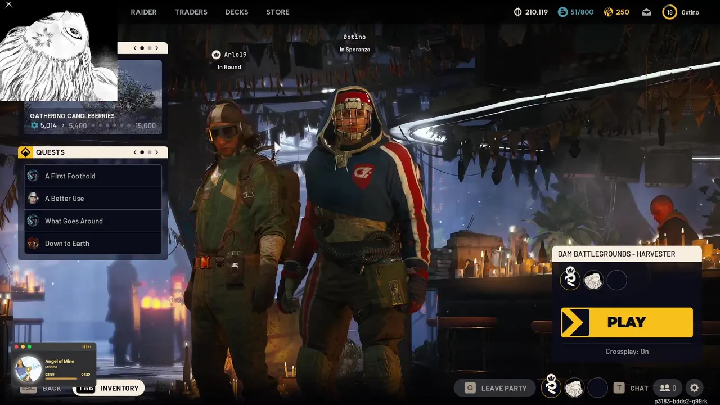Click the A Better Use trader portrait
Viewport: 720px width, 405px height.
[x=33, y=199]
